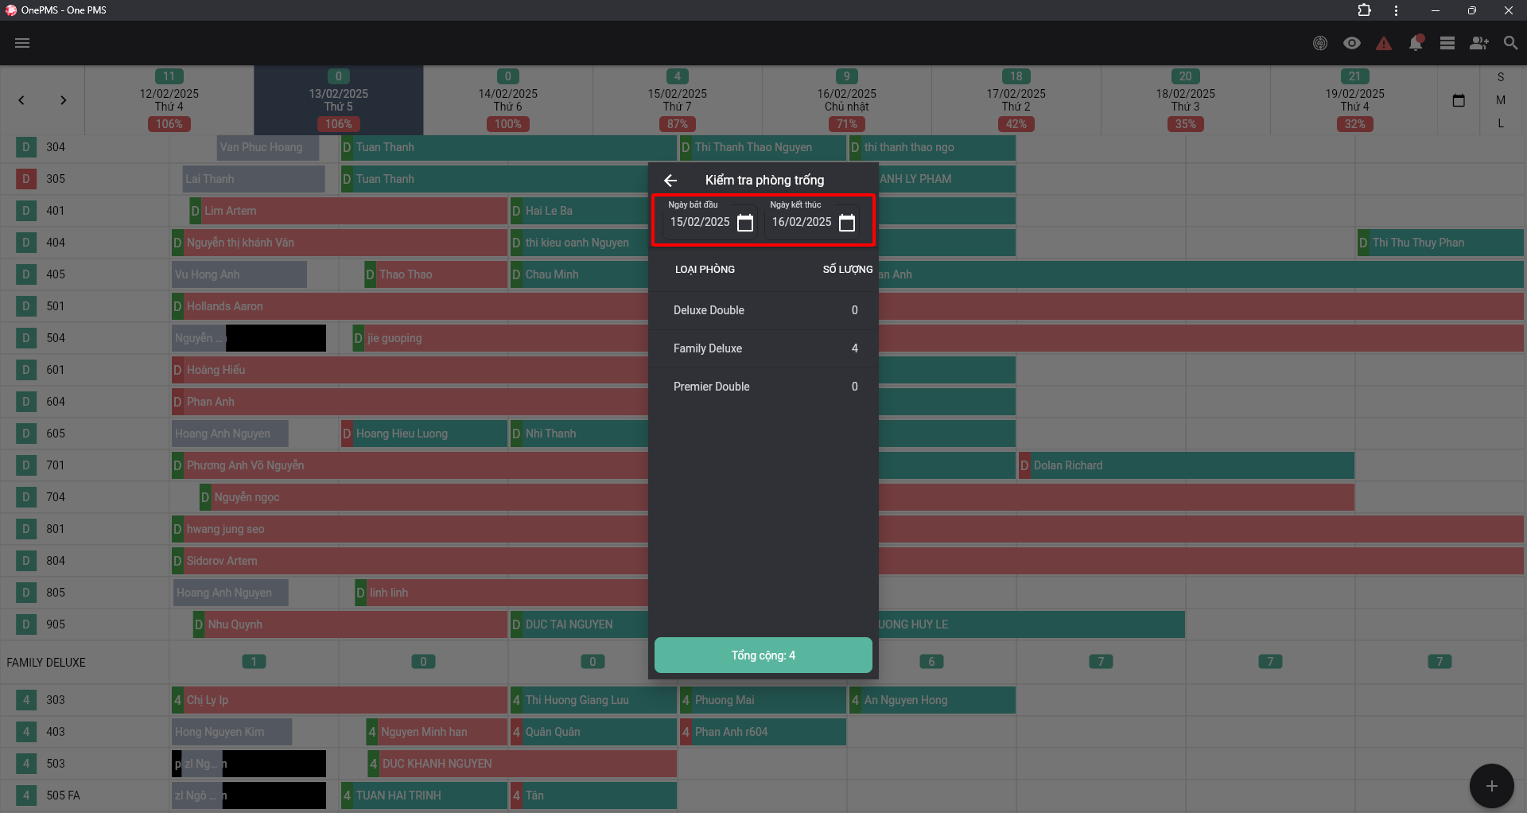Open Hollands Aaron booking in room 501

pyautogui.click(x=410, y=306)
